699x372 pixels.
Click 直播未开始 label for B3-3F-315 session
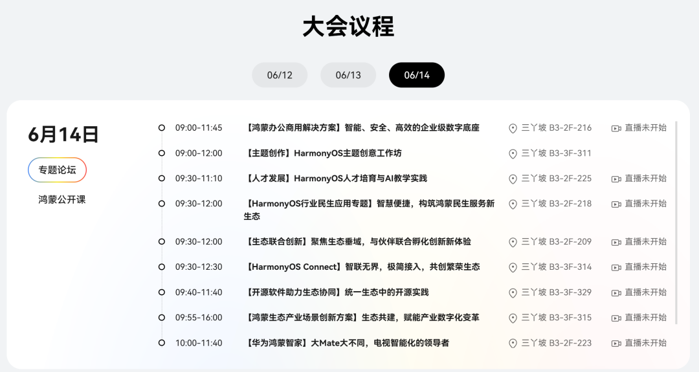click(645, 318)
